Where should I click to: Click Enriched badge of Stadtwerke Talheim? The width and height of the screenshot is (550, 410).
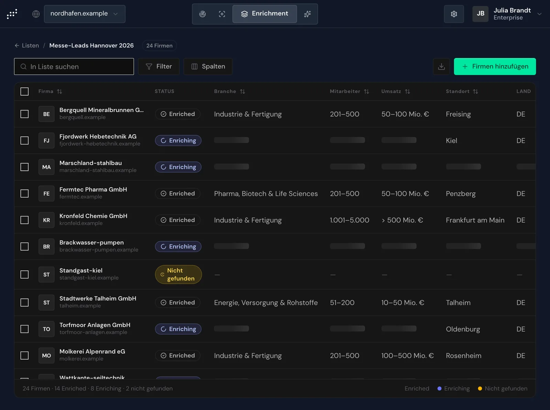(x=178, y=302)
